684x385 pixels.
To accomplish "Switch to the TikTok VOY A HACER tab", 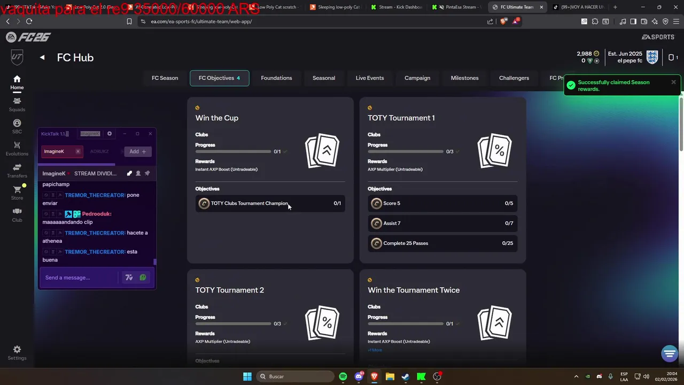I will point(578,7).
